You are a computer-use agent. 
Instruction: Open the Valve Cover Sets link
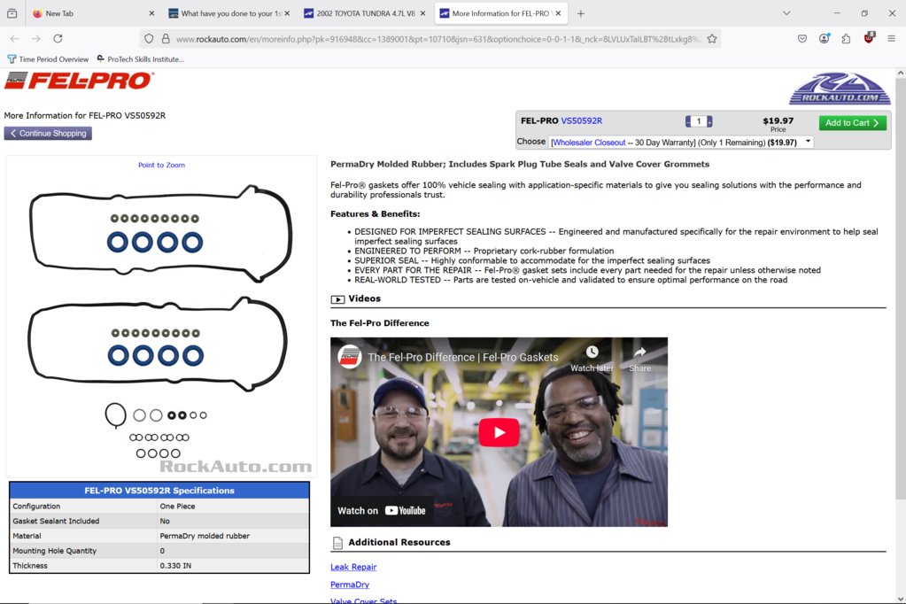[x=363, y=600]
